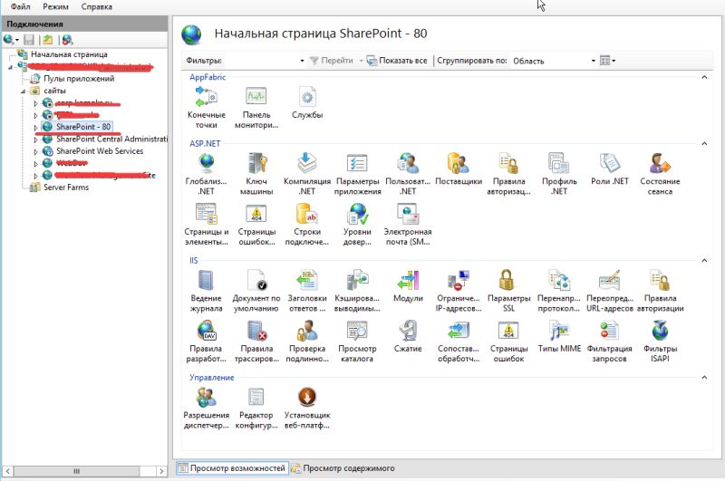This screenshot has height=481, width=725.
Task: Open the Сжатие feature
Action: [x=408, y=336]
